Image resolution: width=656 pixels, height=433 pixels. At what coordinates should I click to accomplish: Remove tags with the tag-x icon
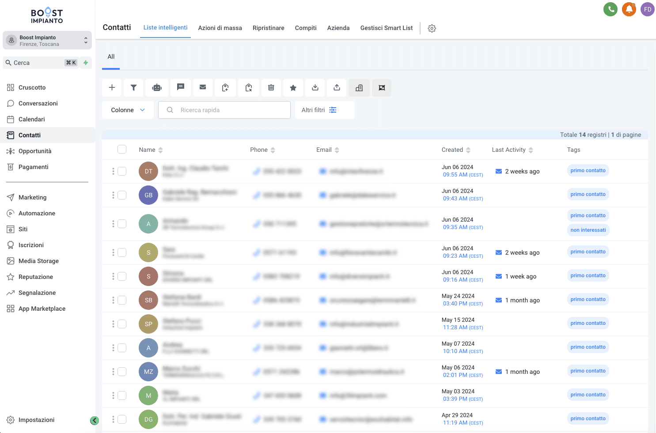tap(249, 88)
